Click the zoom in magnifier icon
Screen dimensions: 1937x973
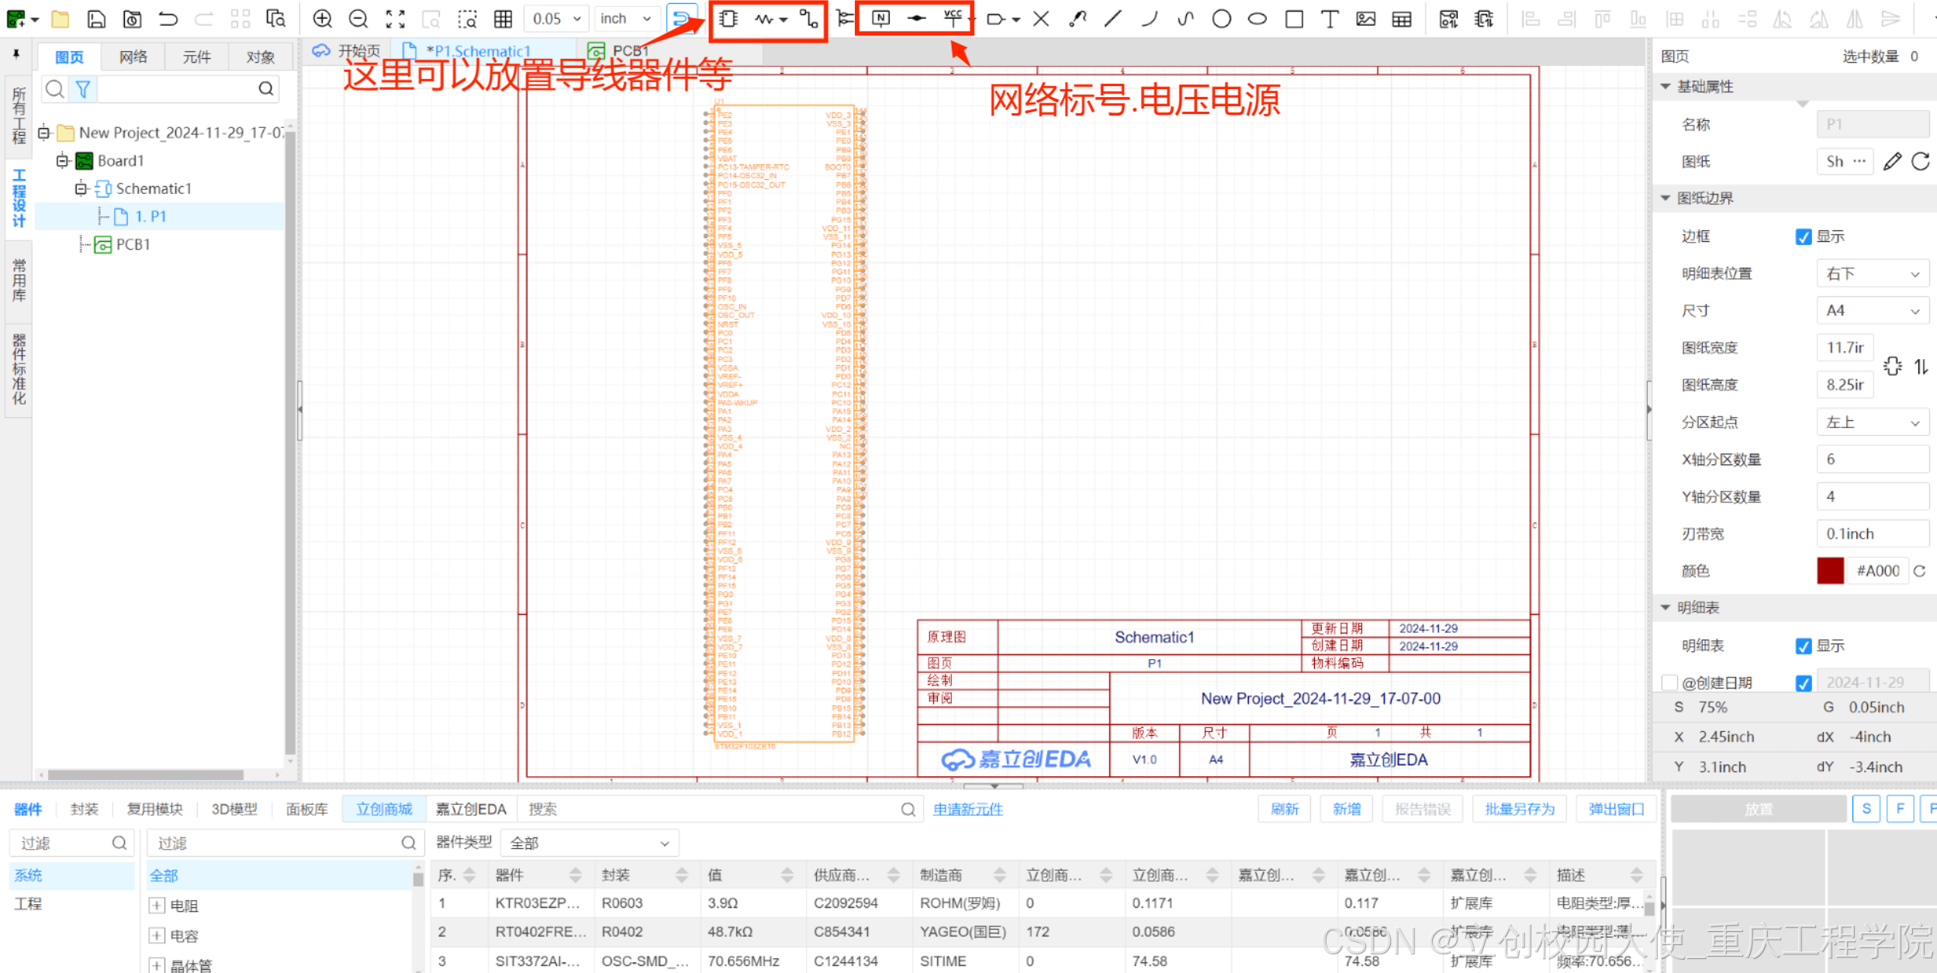coord(322,19)
